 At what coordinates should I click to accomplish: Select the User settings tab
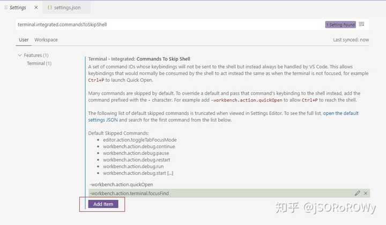24,40
